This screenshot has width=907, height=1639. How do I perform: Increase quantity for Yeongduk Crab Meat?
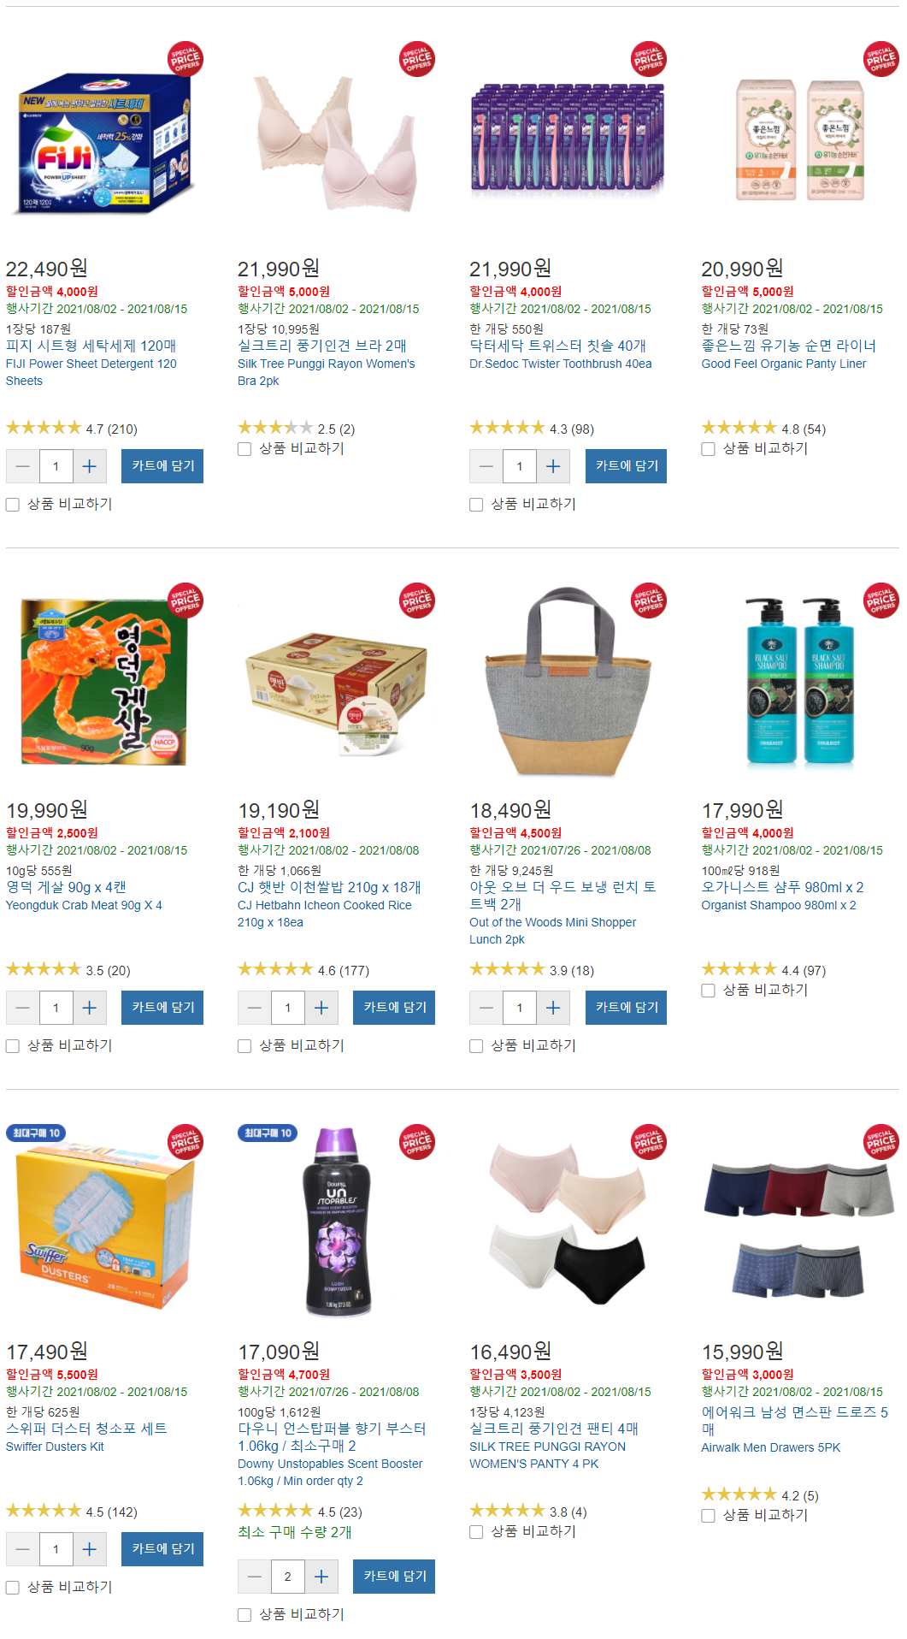(x=90, y=1008)
